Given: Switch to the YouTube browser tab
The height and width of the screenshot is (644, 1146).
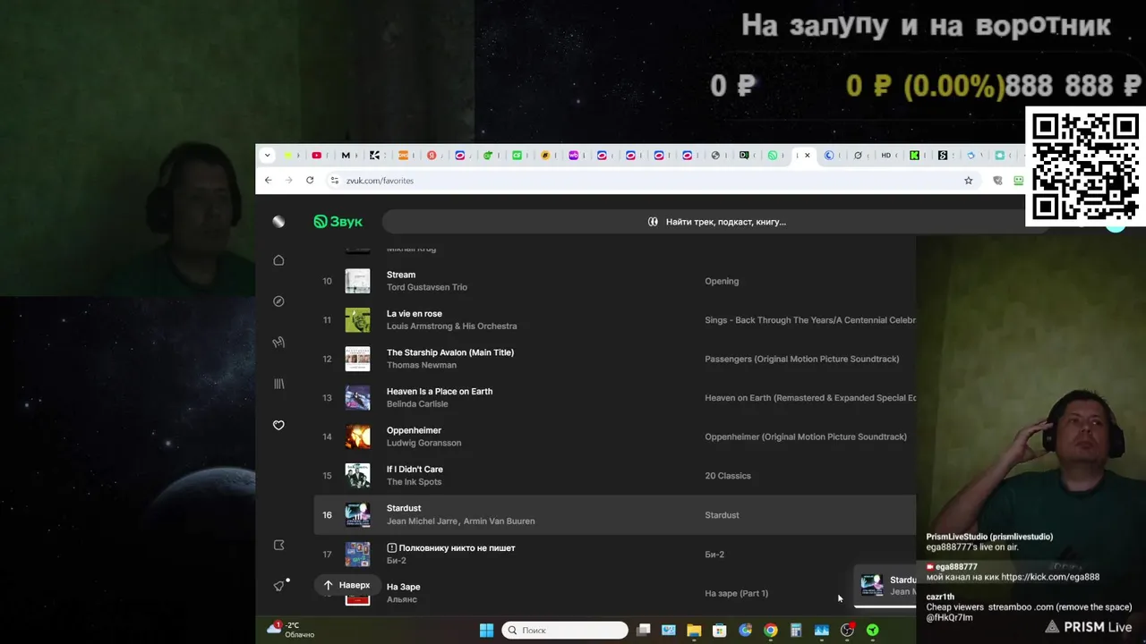Looking at the screenshot, I should click(316, 156).
